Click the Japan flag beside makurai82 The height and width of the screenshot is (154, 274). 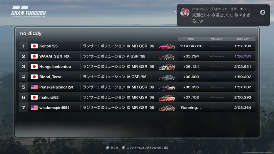point(34,97)
